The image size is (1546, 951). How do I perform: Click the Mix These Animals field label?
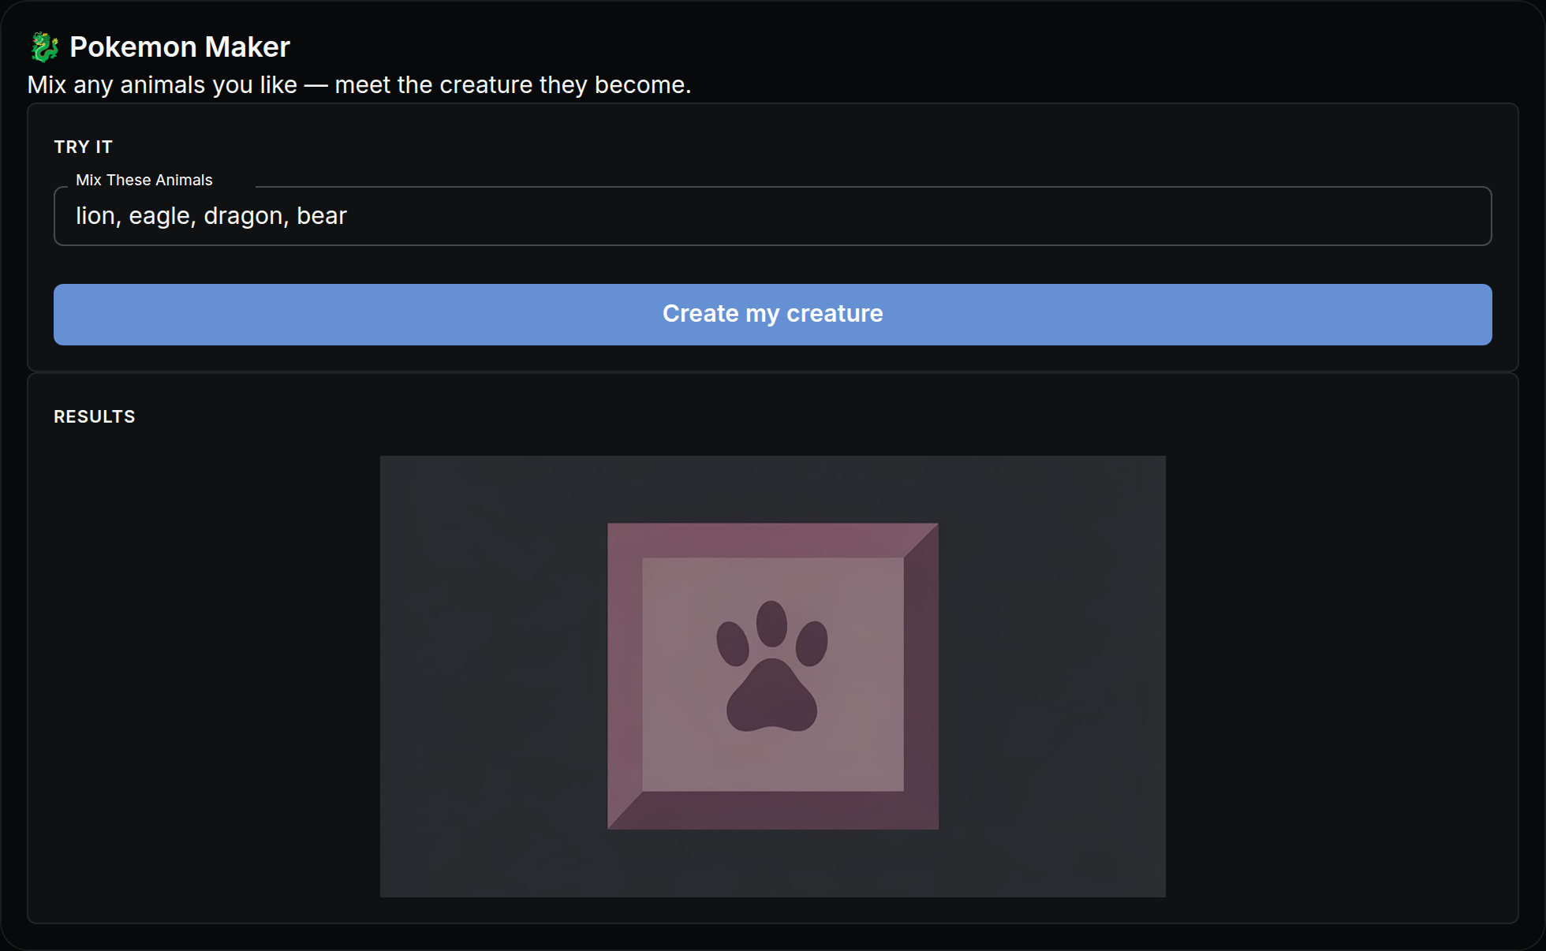pos(144,180)
